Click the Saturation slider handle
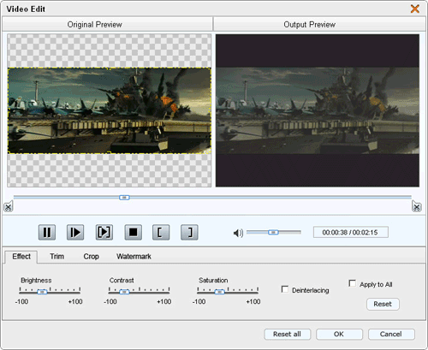This screenshot has height=350, width=428. (x=219, y=292)
